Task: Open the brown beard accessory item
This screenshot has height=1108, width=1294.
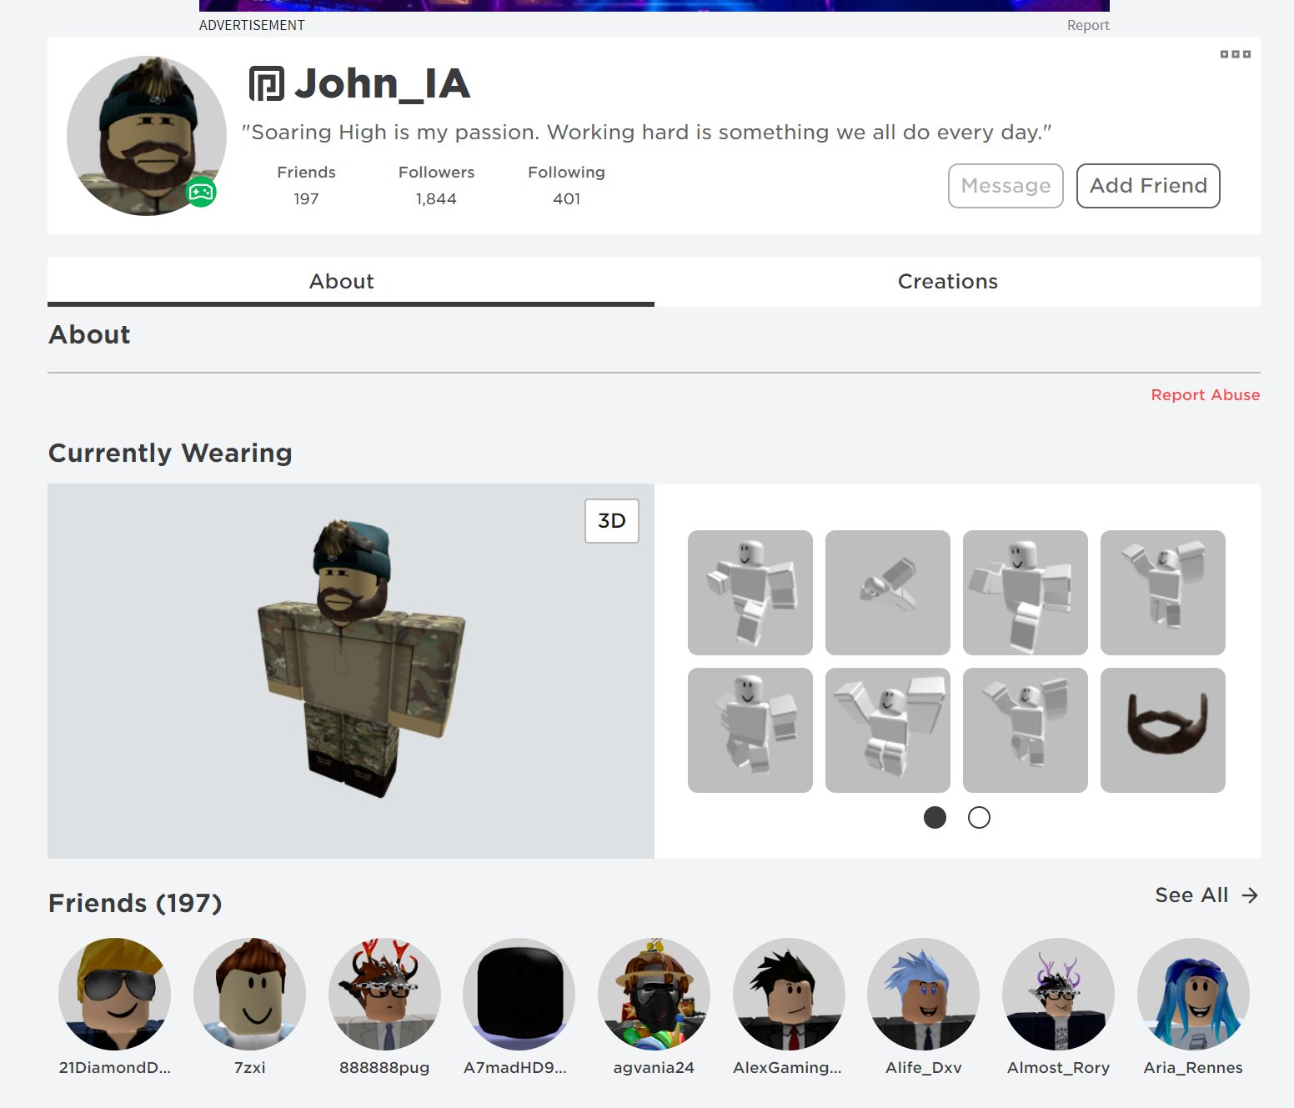Action: coord(1163,730)
